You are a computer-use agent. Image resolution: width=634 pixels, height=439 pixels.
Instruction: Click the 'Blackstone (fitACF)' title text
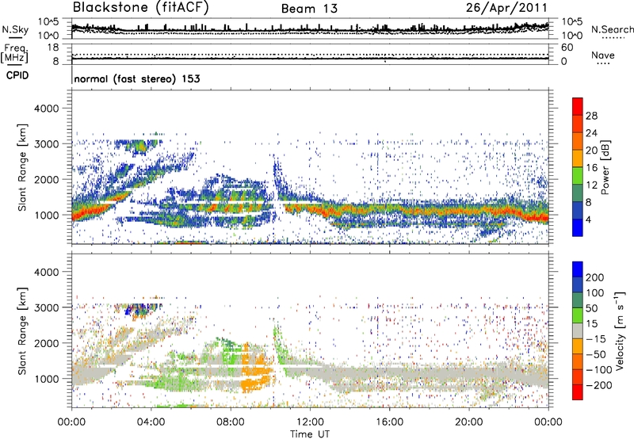pyautogui.click(x=140, y=7)
